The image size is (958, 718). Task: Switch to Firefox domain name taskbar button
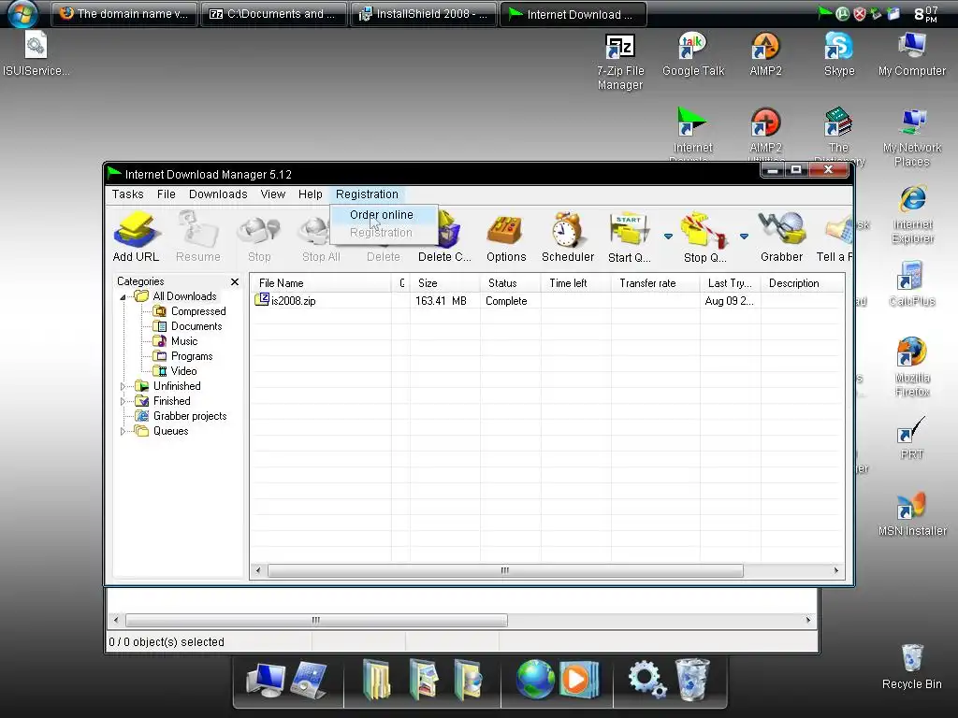[124, 14]
